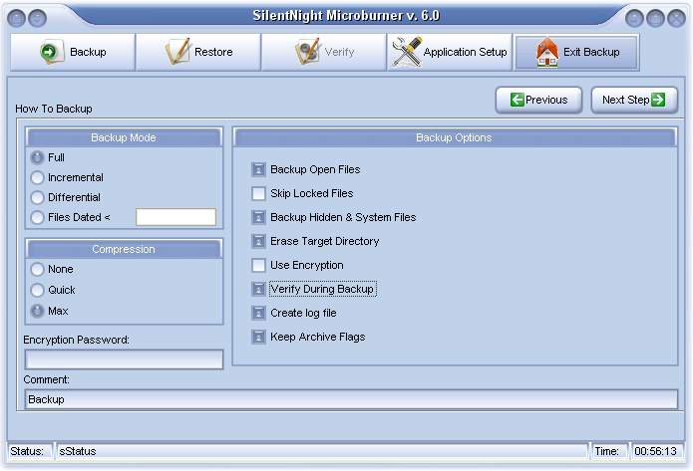Image resolution: width=693 pixels, height=471 pixels.
Task: Toggle Verify During Backup checkbox
Action: pyautogui.click(x=258, y=289)
